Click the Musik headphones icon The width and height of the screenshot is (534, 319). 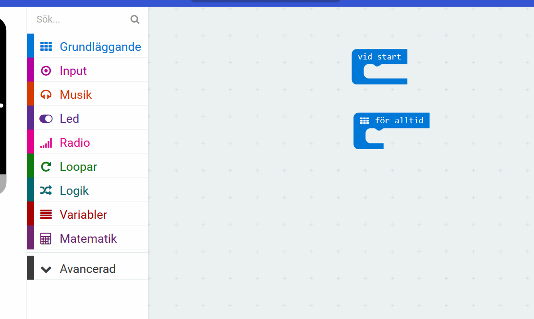coord(46,95)
